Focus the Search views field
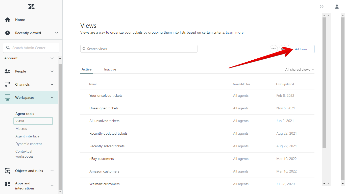The height and width of the screenshot is (194, 345). click(x=139, y=49)
